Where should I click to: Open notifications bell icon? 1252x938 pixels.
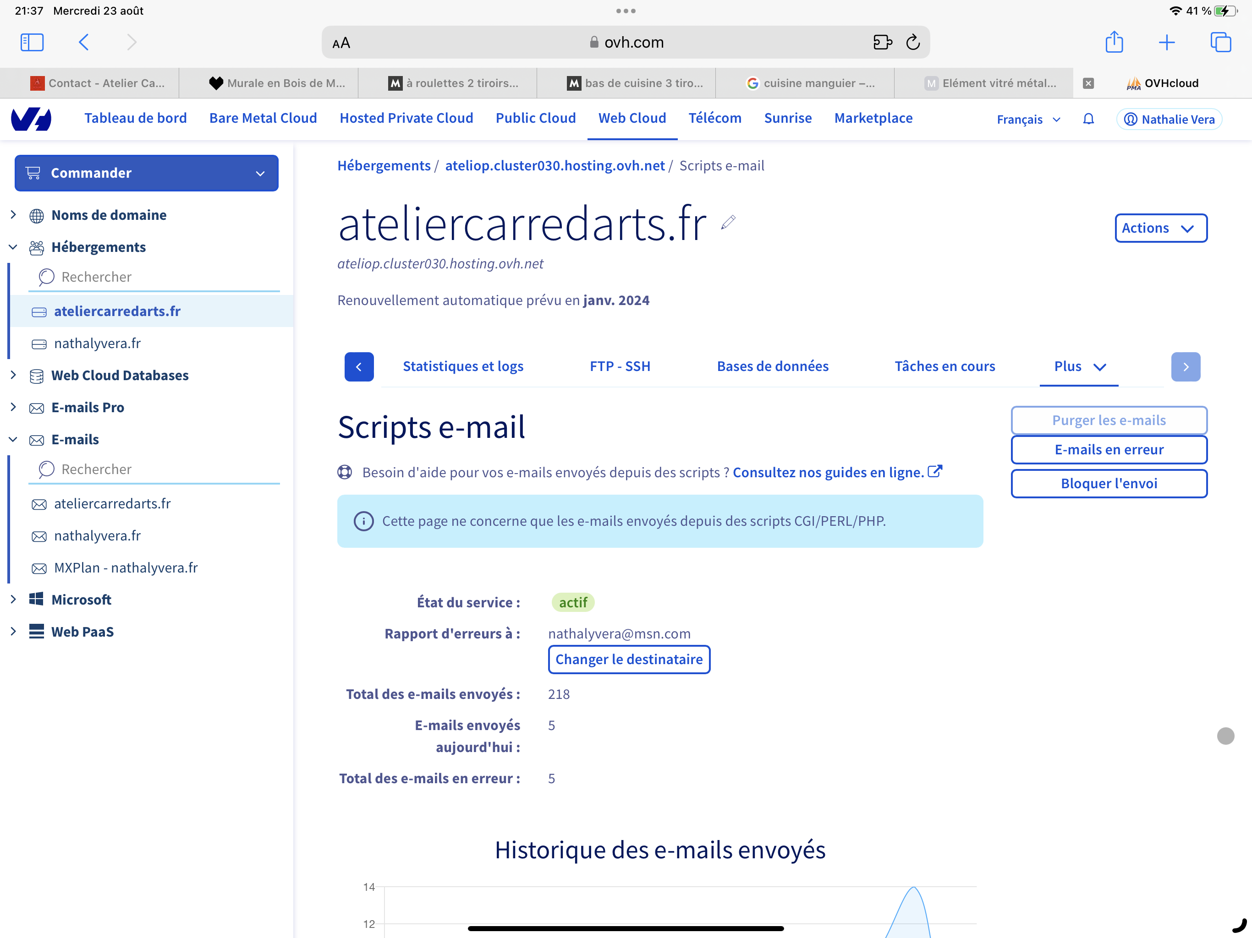point(1088,120)
